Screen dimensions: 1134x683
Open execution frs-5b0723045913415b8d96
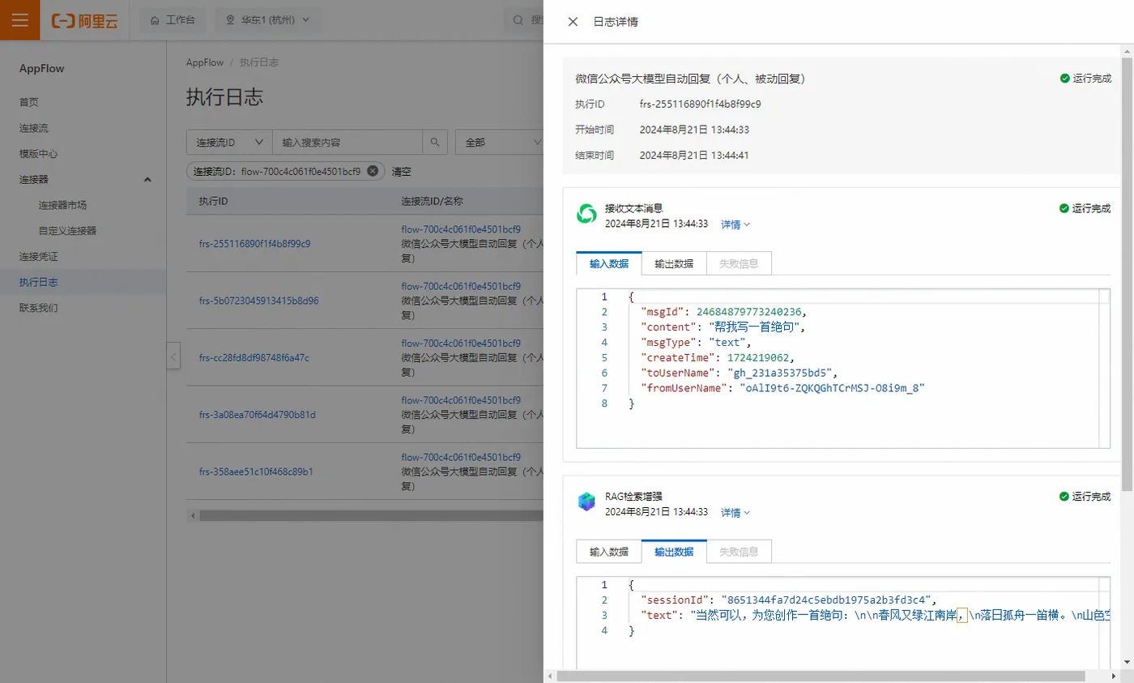pos(258,301)
